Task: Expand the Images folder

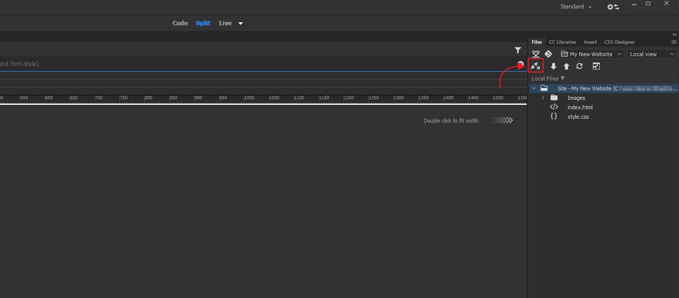Action: (543, 98)
